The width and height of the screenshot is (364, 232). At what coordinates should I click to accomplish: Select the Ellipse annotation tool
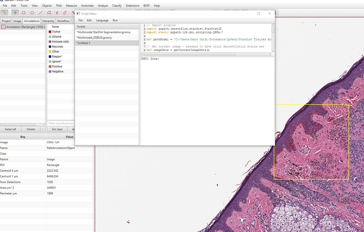(x=32, y=12)
